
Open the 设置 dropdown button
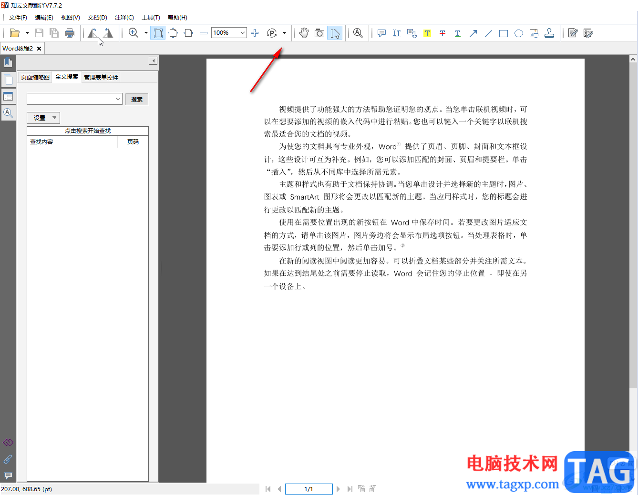tap(43, 118)
